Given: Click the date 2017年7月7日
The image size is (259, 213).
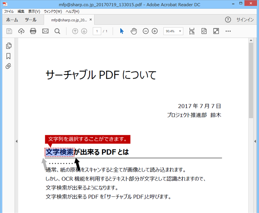Looking at the screenshot, I should tap(199, 106).
